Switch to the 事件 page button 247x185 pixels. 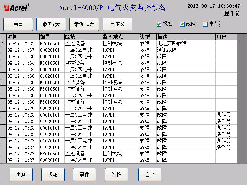(85, 175)
